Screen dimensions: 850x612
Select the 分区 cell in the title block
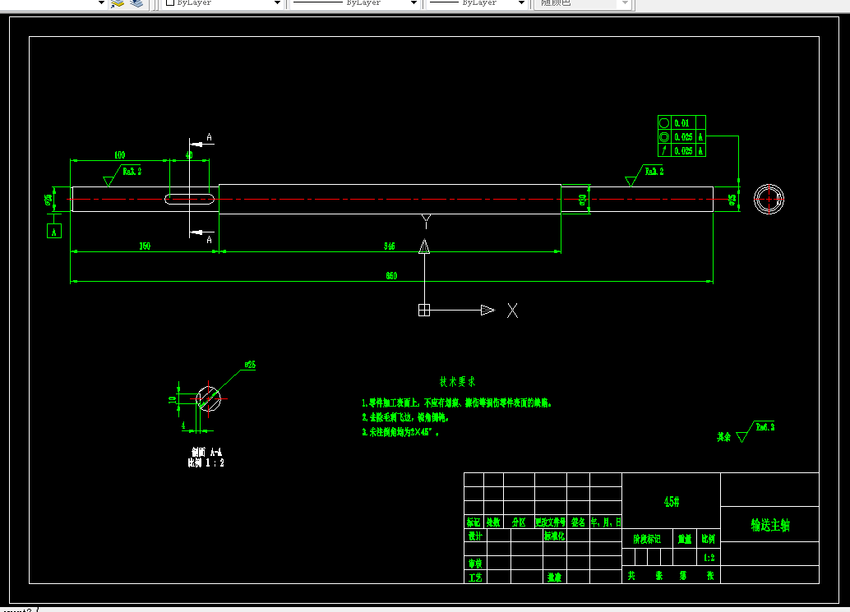519,522
